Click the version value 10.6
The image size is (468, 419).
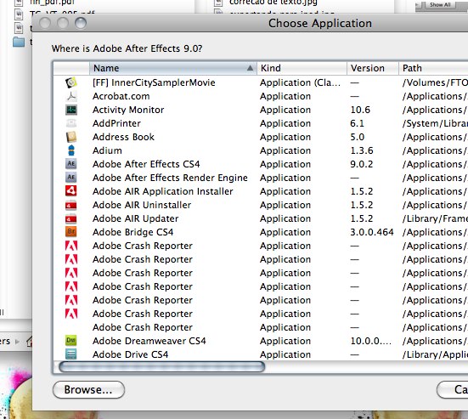[x=360, y=110]
